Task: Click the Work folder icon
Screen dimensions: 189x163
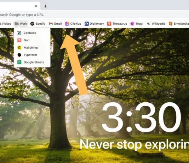Action: 17,24
